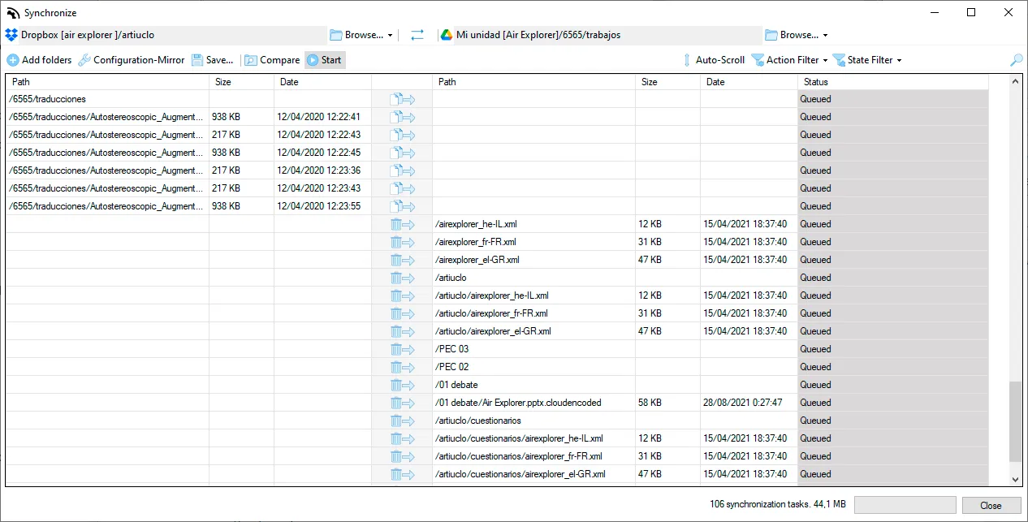Viewport: 1028px width, 522px height.
Task: Start the synchronization
Action: coord(325,60)
